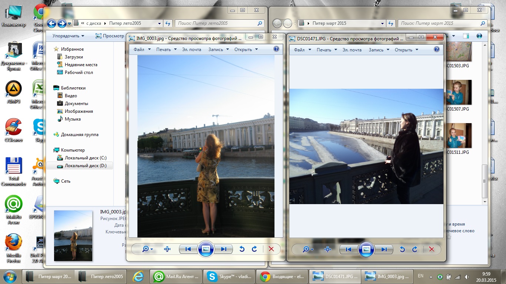Show next photo in IMG_0003.jpg viewer

pyautogui.click(x=223, y=249)
